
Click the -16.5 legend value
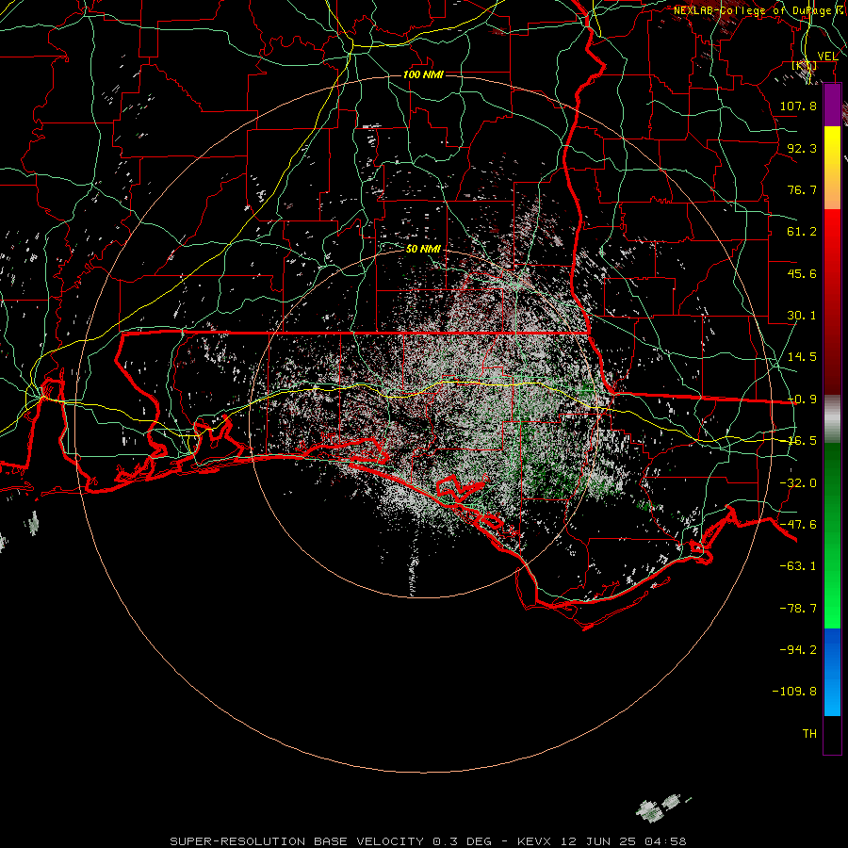pos(802,441)
